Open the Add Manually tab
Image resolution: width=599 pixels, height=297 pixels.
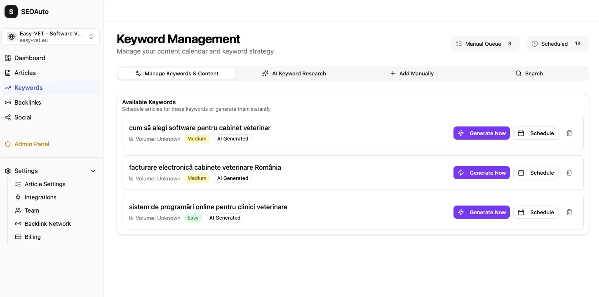[412, 73]
